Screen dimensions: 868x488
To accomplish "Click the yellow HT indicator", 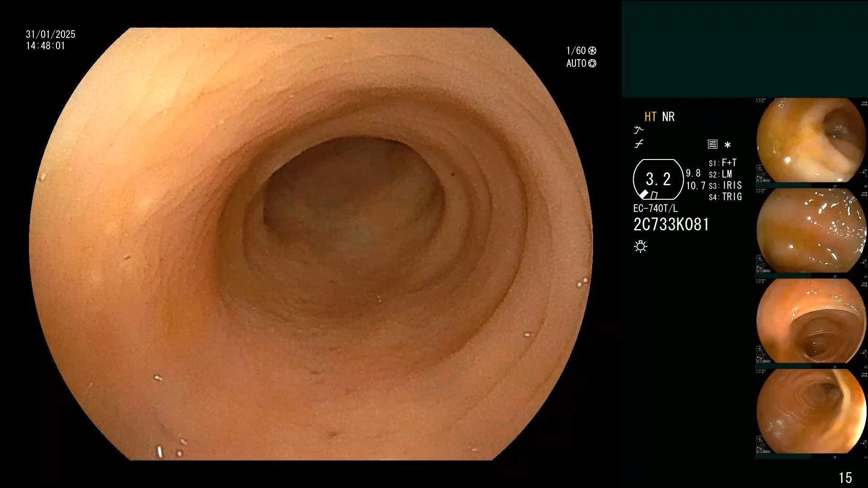I will tap(650, 117).
